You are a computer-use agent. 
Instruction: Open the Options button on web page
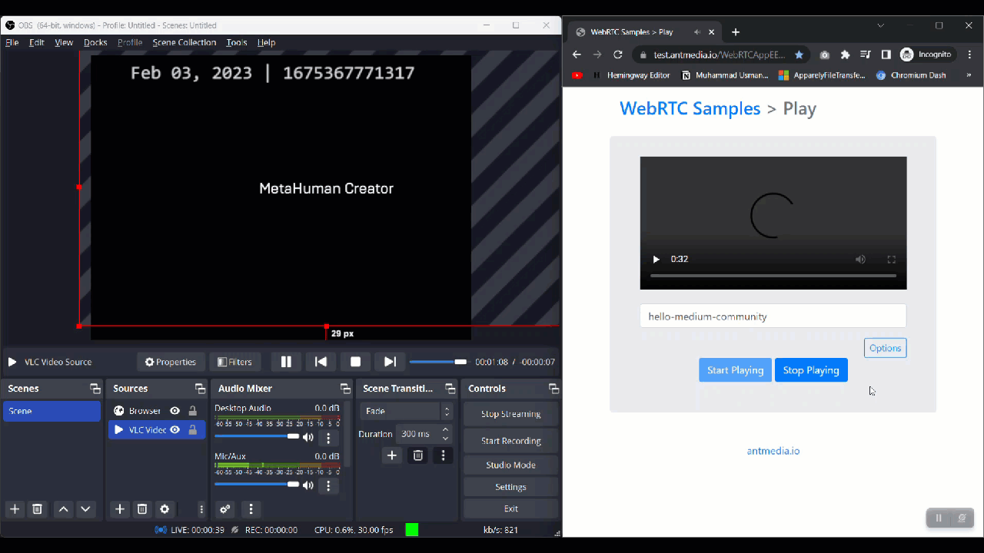click(885, 348)
